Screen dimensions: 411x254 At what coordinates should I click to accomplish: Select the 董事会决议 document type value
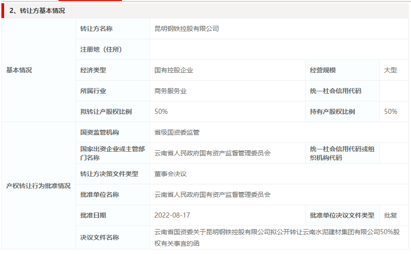pyautogui.click(x=170, y=174)
